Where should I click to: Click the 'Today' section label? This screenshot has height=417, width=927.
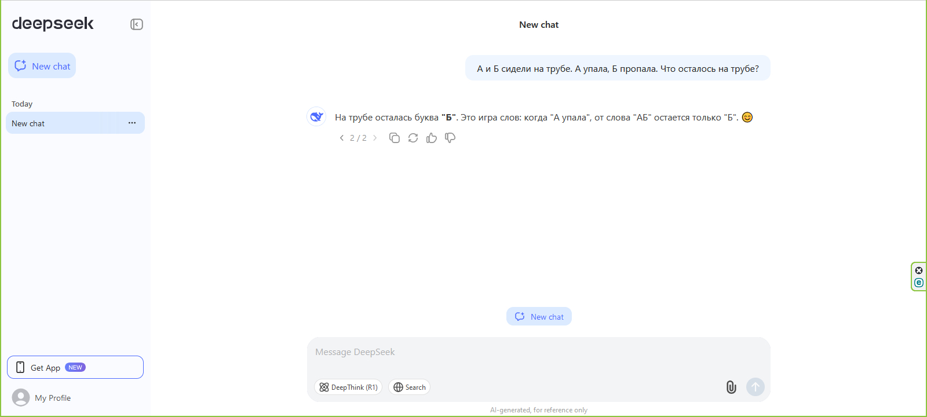point(22,104)
